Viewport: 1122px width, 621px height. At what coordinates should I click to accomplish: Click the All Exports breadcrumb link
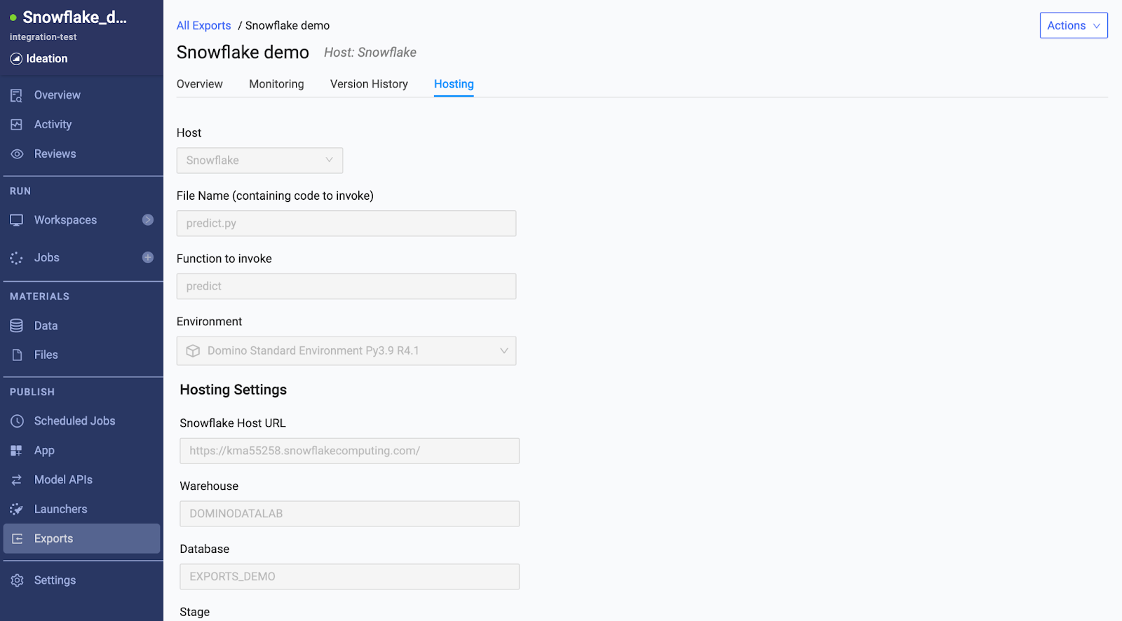[x=203, y=26]
